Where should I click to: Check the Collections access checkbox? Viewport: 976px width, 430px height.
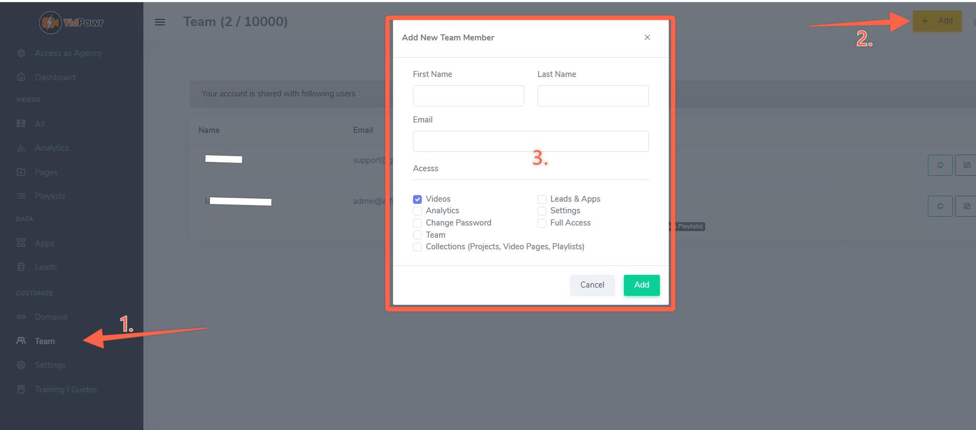(x=417, y=247)
